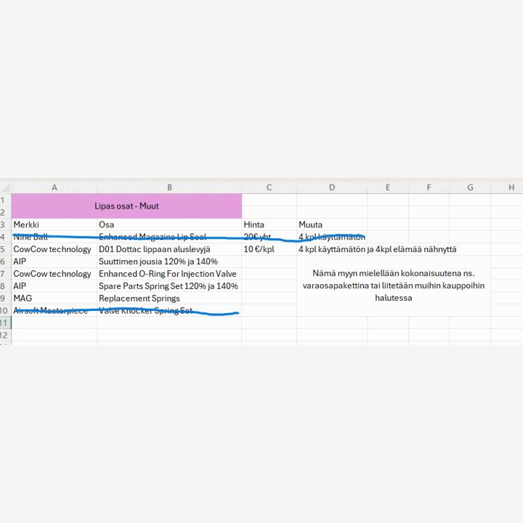Select 'Spare Parts Spring Set 120% ja 140%' cell
Image resolution: width=523 pixels, height=523 pixels.
click(169, 286)
